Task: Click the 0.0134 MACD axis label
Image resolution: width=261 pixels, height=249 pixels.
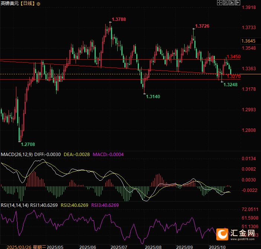Action: pyautogui.click(x=249, y=159)
